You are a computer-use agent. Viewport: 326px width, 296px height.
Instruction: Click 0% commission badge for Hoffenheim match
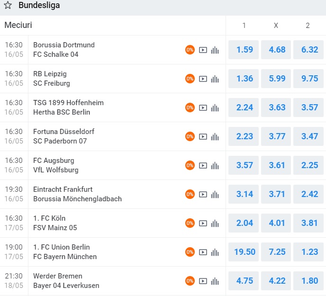(190, 108)
